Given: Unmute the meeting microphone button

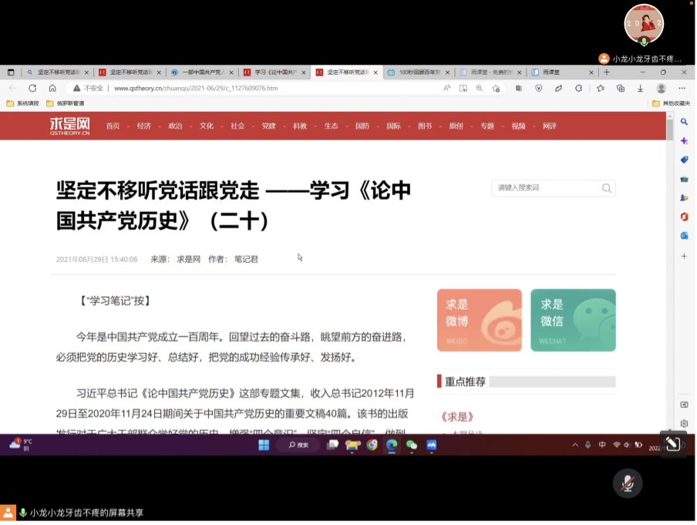Looking at the screenshot, I should pyautogui.click(x=627, y=483).
